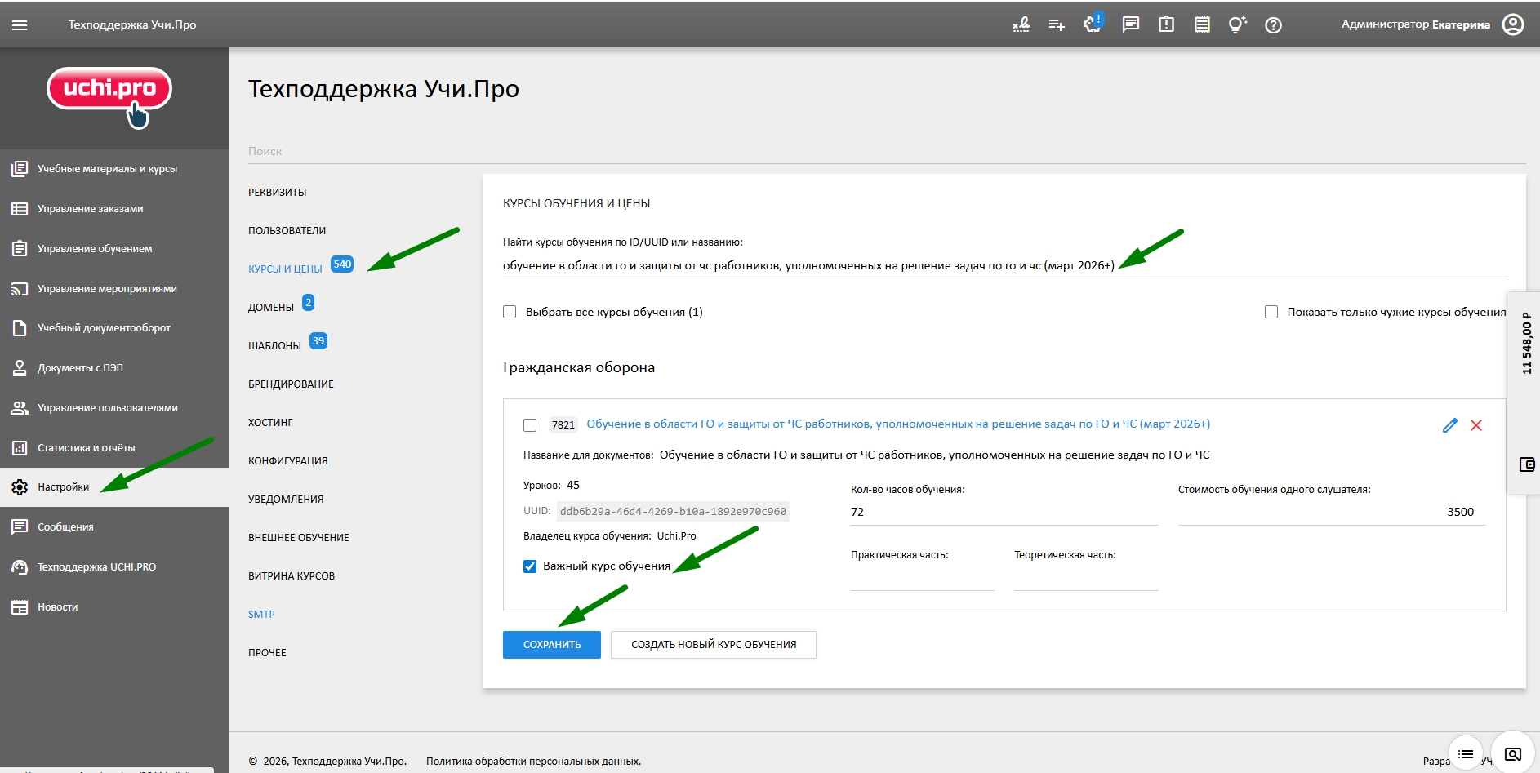Viewport: 1540px width, 773px height.
Task: Go to the Домены settings section
Action: [271, 308]
